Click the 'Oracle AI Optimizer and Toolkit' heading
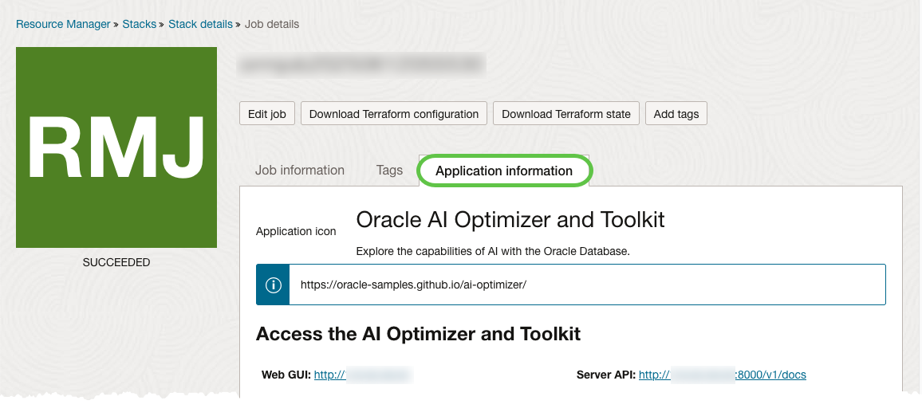922x420 pixels. click(510, 220)
